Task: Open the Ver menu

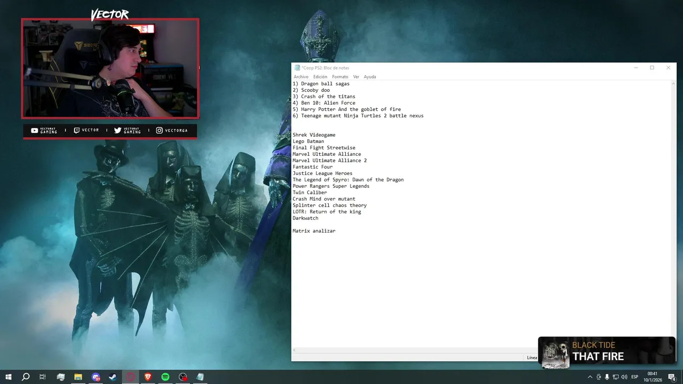Action: 356,77
